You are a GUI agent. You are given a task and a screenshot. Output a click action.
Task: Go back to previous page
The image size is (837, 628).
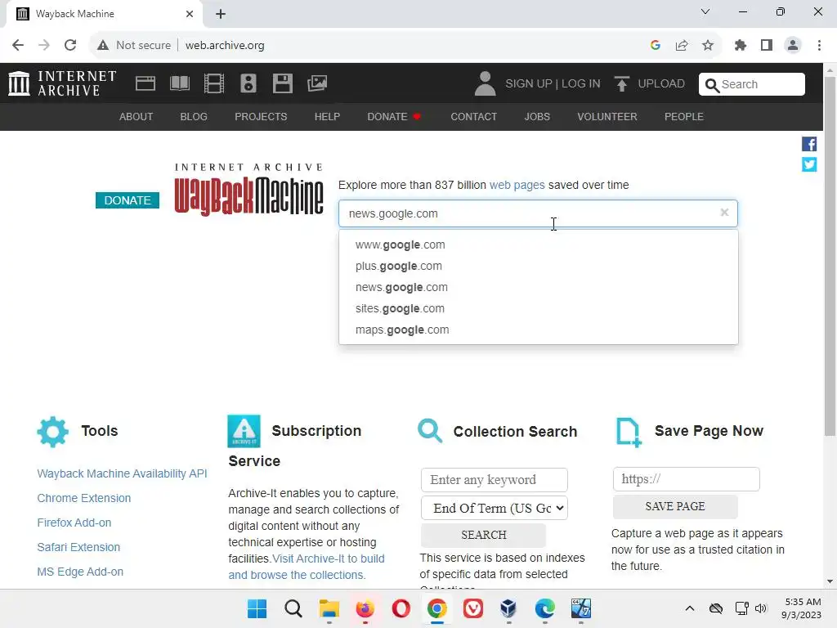coord(18,46)
